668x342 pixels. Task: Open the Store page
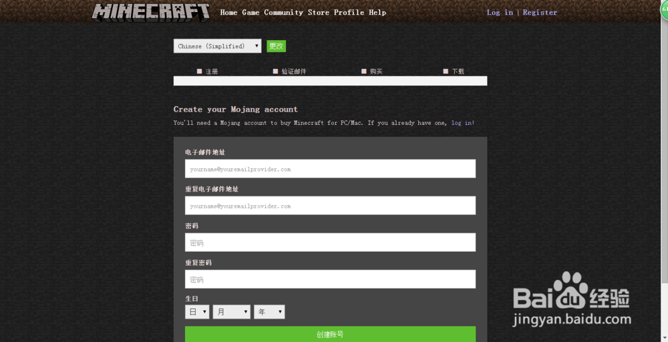[318, 12]
